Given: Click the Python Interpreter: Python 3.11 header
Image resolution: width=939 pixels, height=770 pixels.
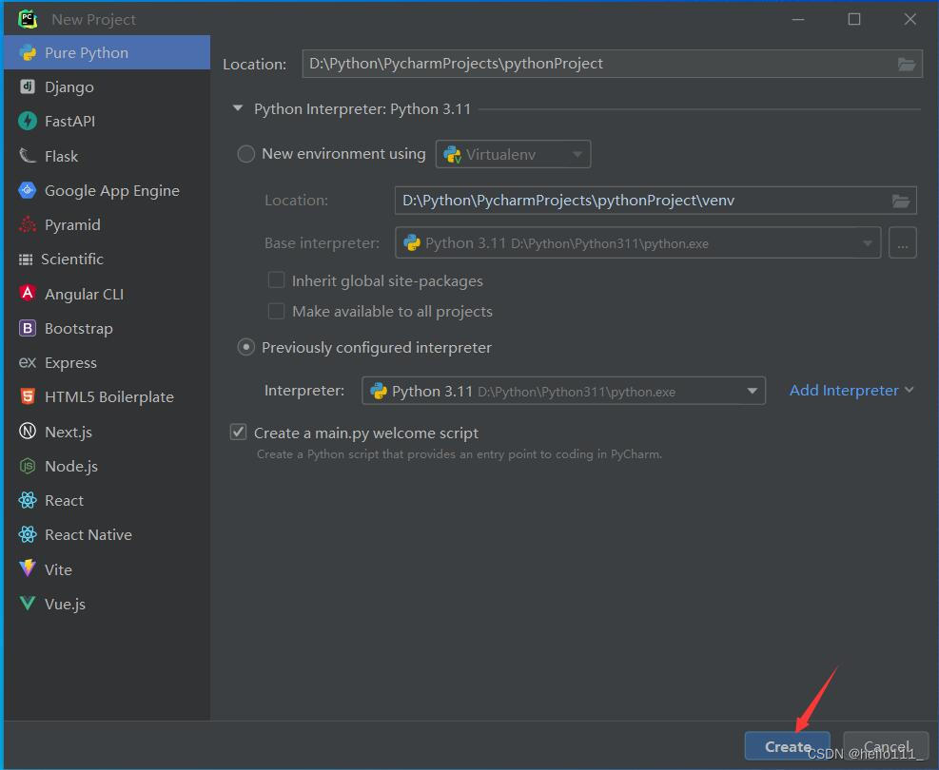Looking at the screenshot, I should (362, 109).
